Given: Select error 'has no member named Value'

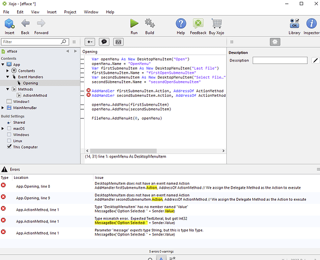Looking at the screenshot, I should [160, 210].
